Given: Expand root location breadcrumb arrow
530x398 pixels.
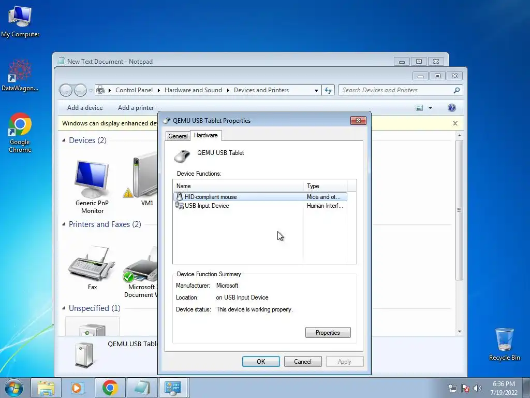Looking at the screenshot, I should click(x=110, y=90).
